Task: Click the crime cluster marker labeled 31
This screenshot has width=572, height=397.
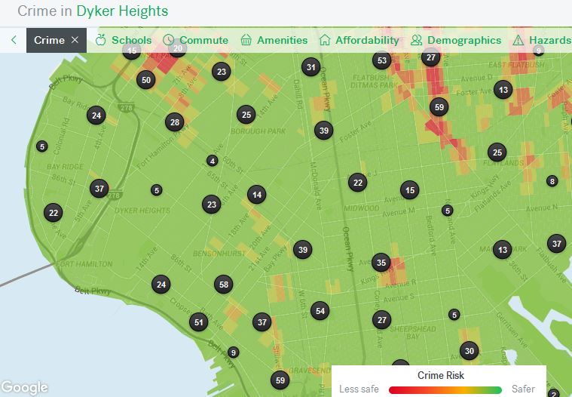Action: click(310, 67)
